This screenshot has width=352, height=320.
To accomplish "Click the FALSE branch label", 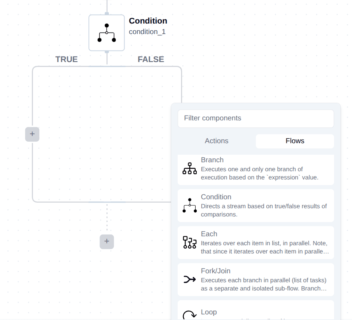I will click(x=150, y=59).
